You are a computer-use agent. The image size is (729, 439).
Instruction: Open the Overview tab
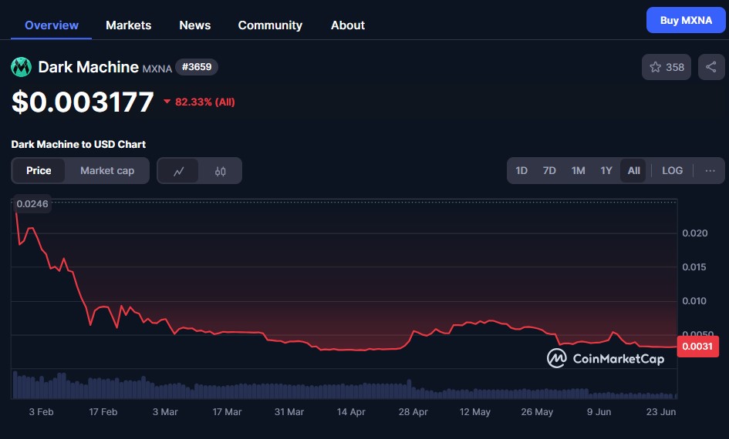[x=51, y=25]
